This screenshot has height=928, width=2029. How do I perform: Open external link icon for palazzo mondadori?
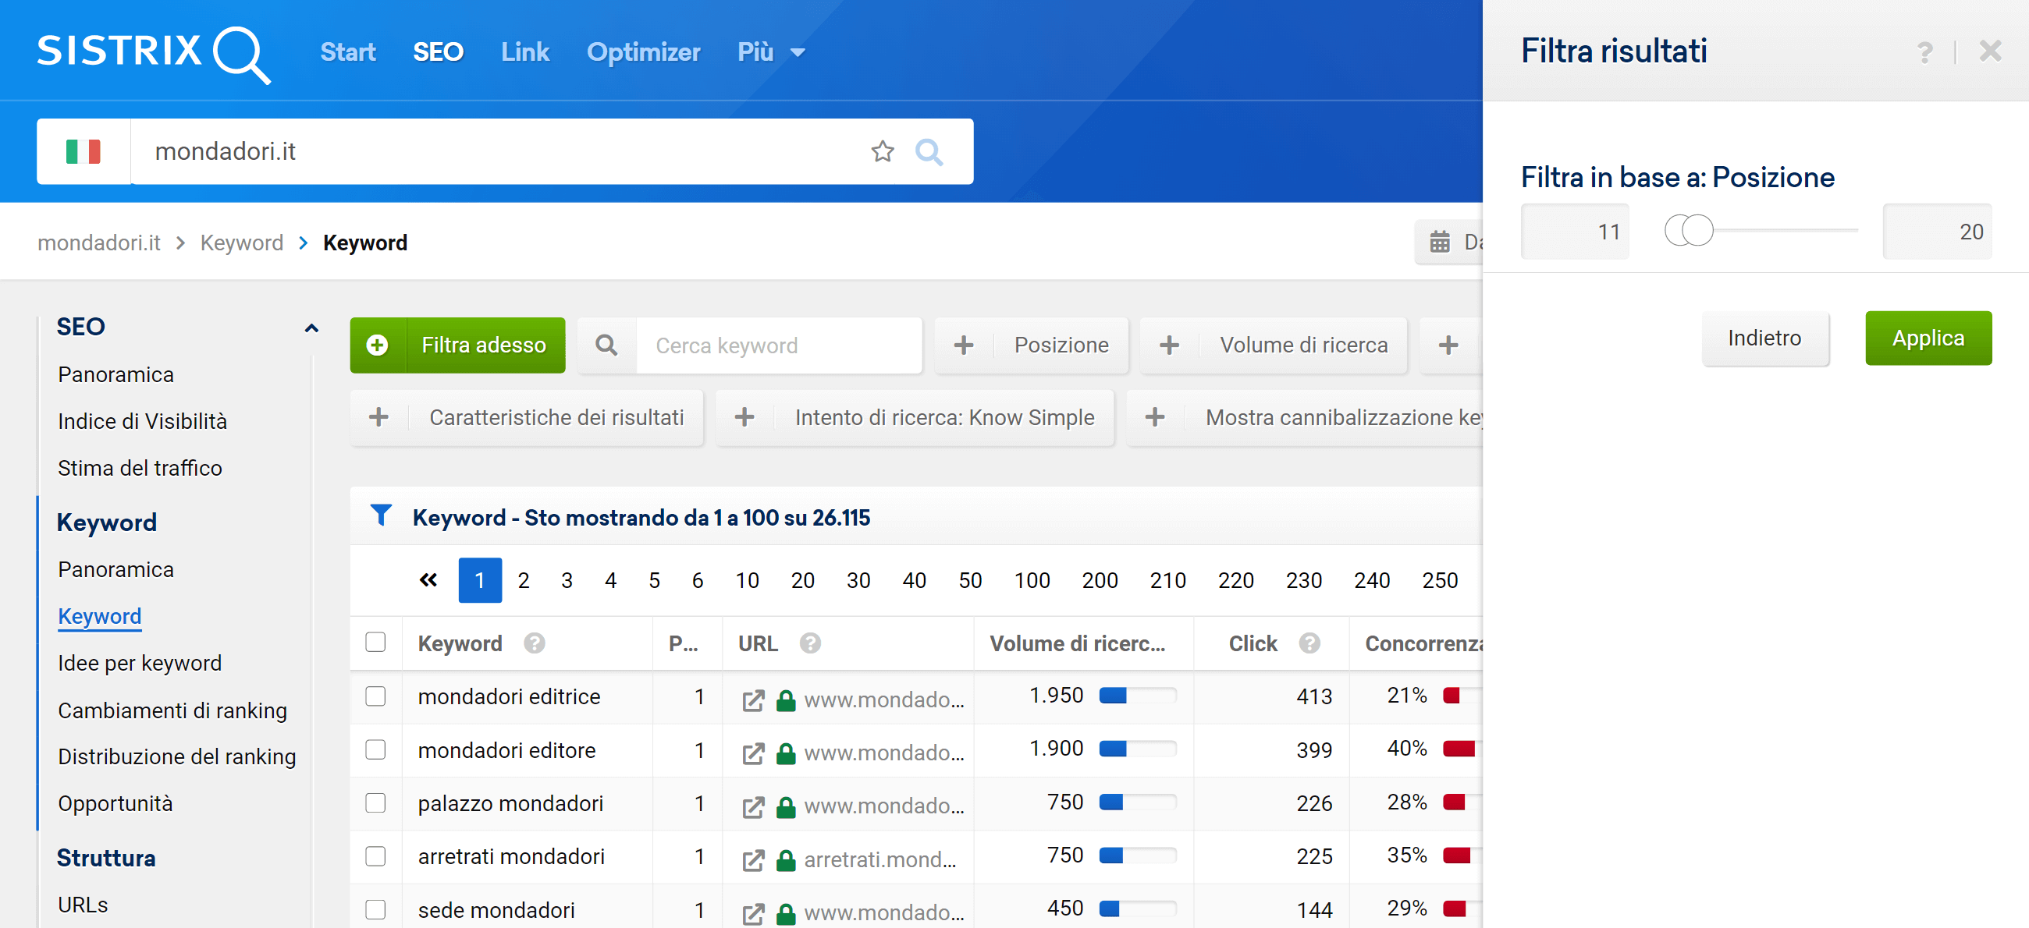(753, 807)
